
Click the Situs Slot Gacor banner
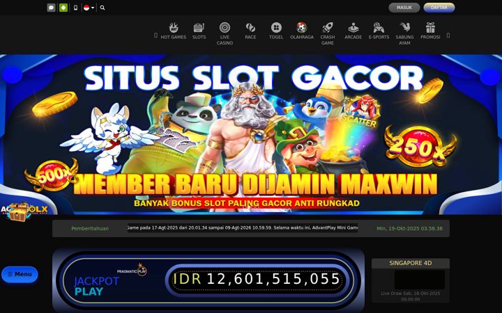click(x=251, y=134)
